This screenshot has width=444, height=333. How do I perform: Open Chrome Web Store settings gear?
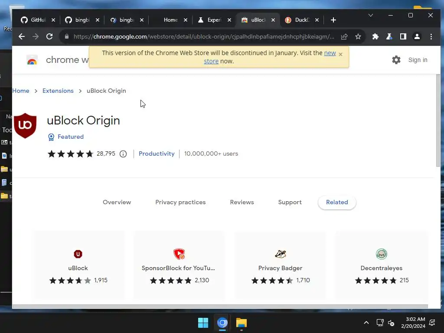396,60
